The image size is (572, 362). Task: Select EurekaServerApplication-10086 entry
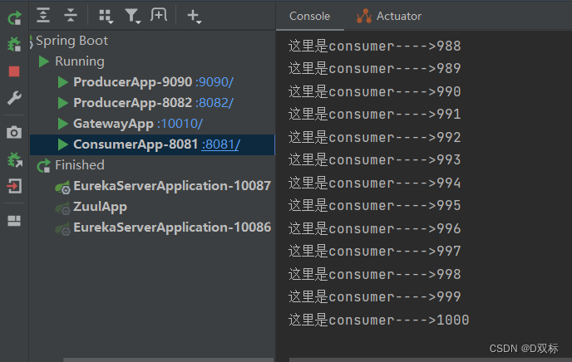(172, 227)
